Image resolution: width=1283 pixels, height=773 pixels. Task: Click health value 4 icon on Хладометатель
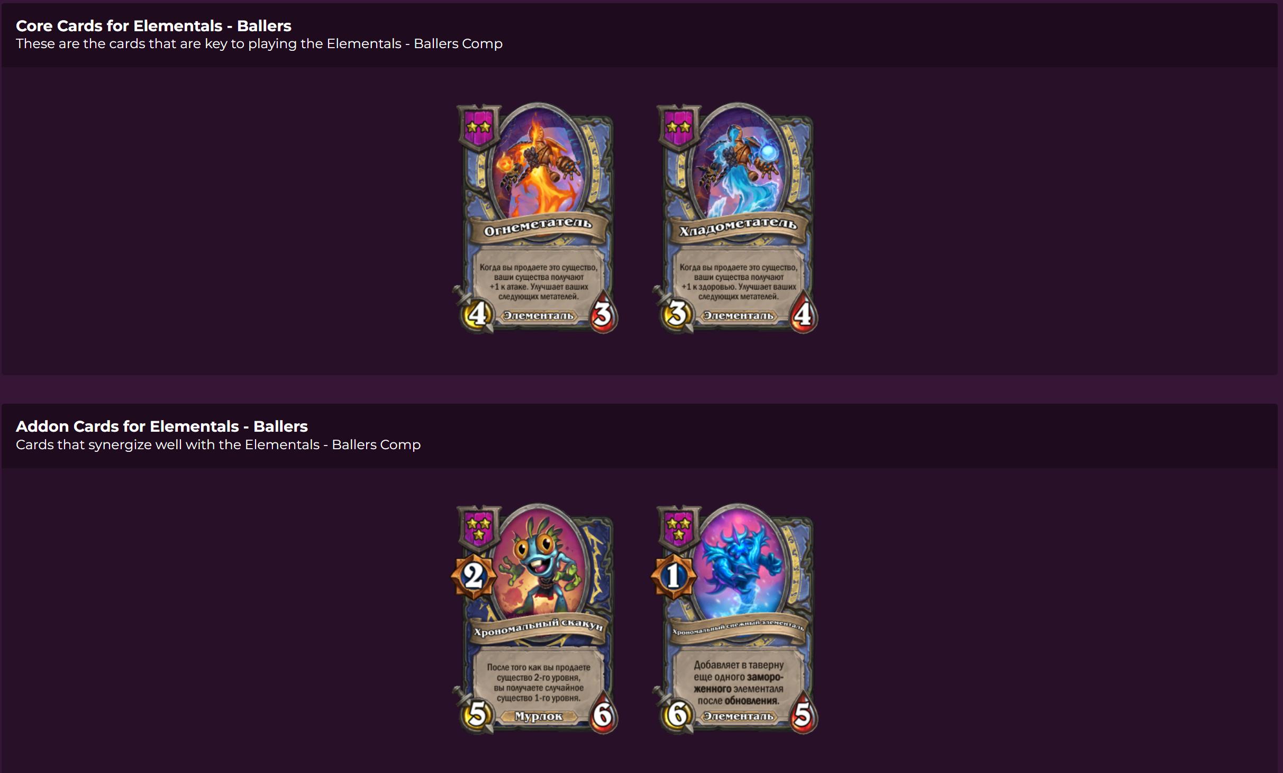[803, 314]
